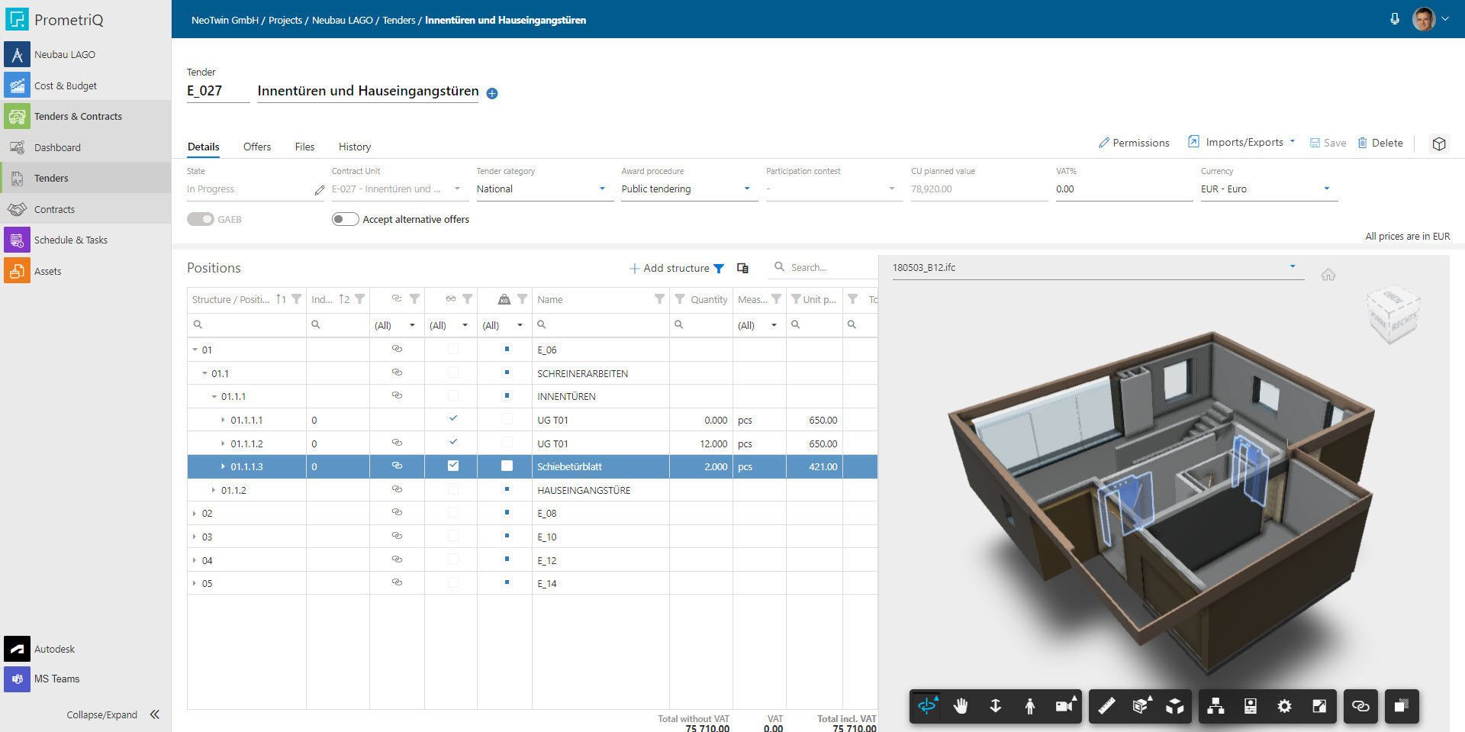
Task: Click the Permissions button
Action: click(x=1133, y=143)
